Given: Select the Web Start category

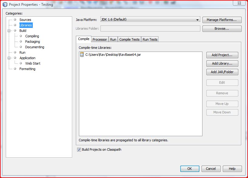Looking at the screenshot, I should pos(33,63).
